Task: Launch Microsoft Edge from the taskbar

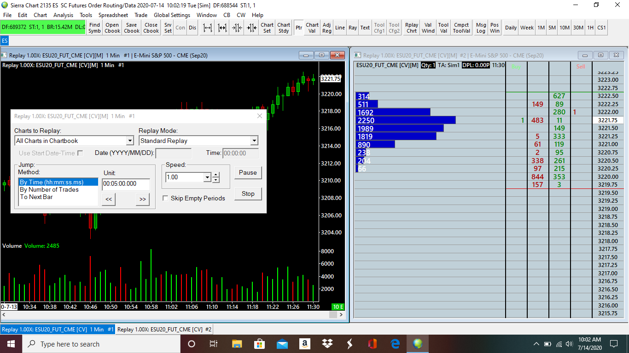Action: pos(395,344)
